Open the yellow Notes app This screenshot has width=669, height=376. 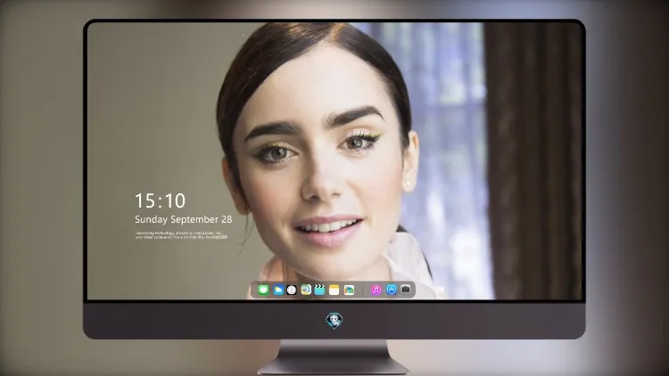point(334,290)
